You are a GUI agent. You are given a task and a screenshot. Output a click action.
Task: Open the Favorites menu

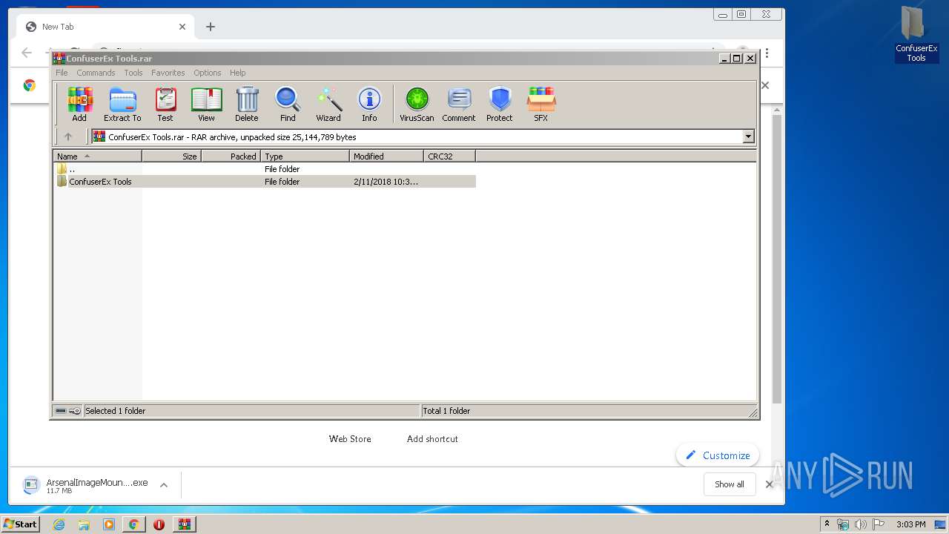pyautogui.click(x=168, y=73)
